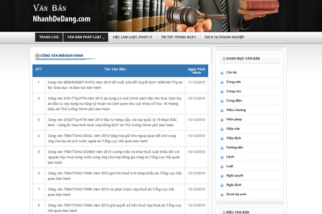Expand the Văn bản pháp luật dropdown arrow
Image resolution: width=322 pixels, height=214 pixels.
[104, 38]
